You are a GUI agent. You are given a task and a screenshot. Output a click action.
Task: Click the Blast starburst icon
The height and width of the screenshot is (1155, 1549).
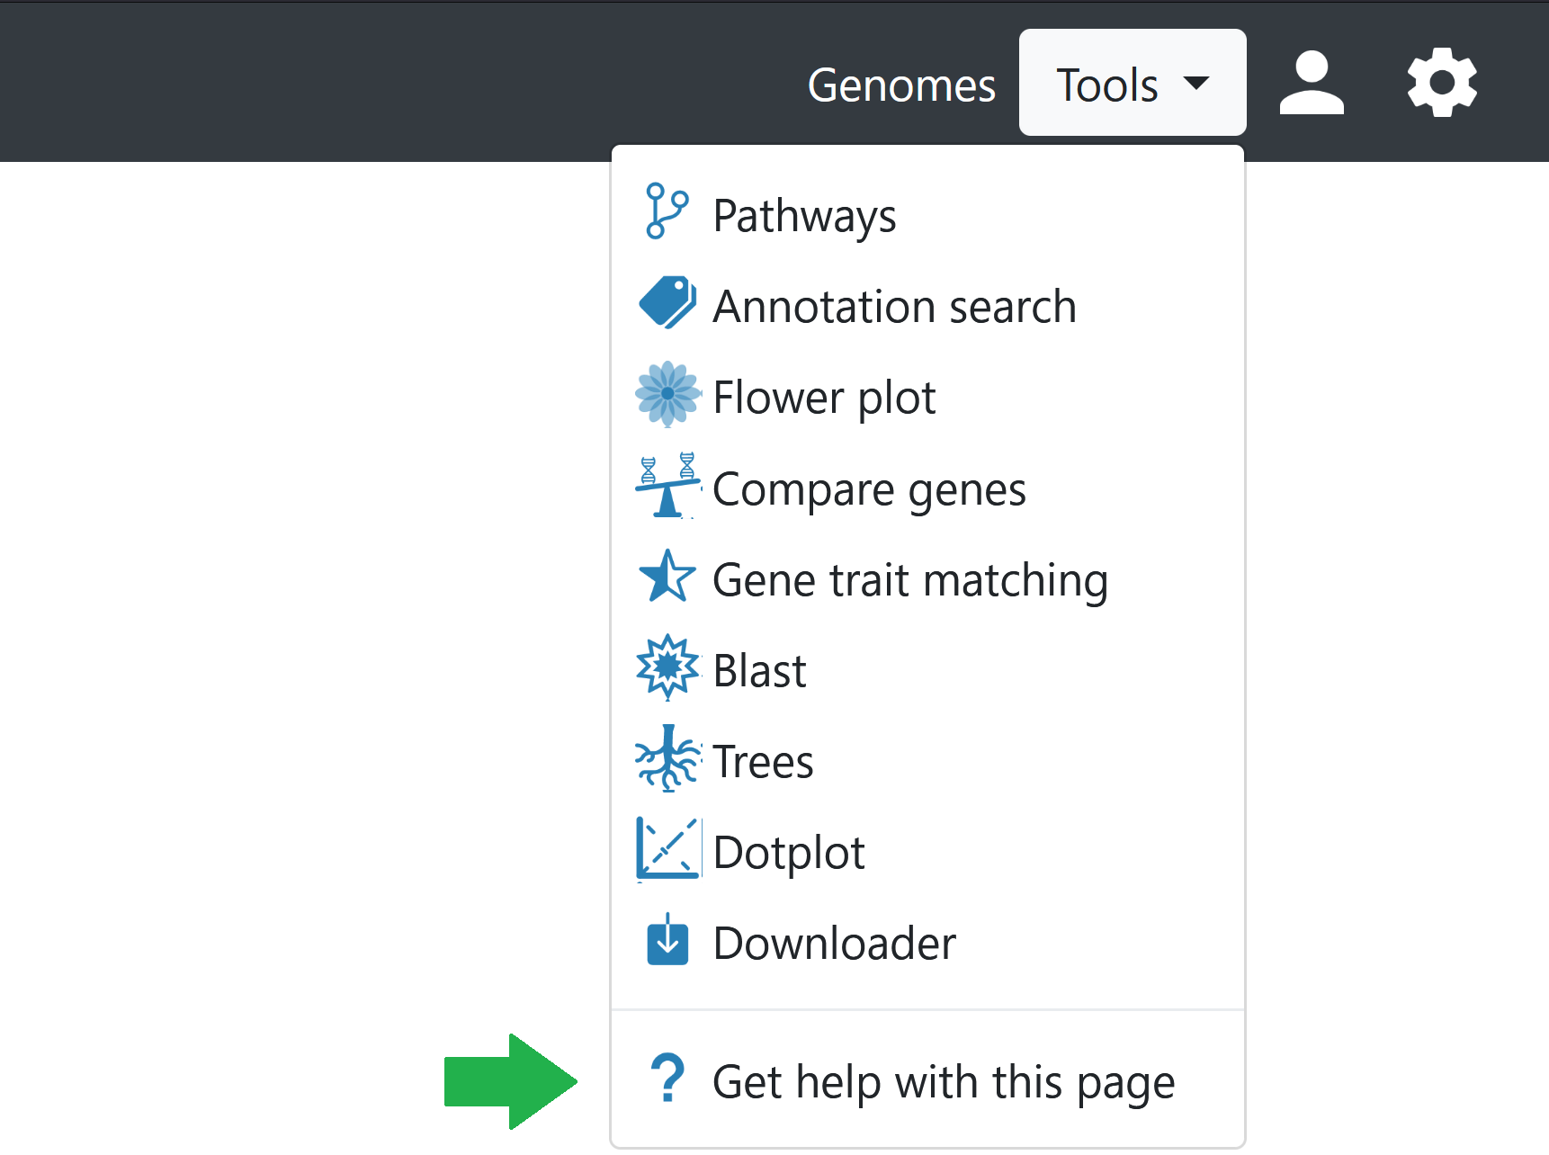(667, 668)
